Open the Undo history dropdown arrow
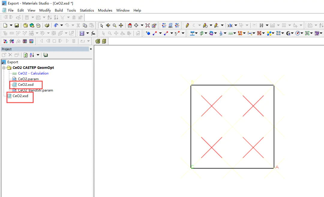This screenshot has width=324, height=197. (61, 25)
